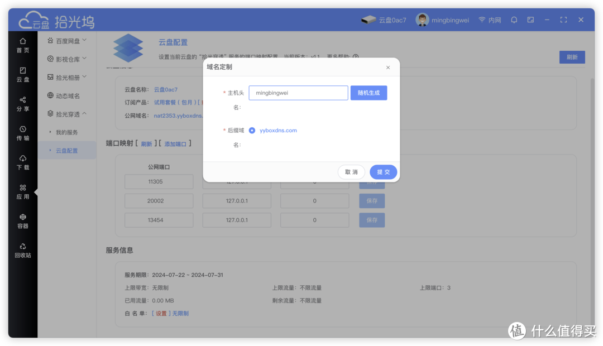603x346 pixels.
Task: Expand the 百度网盘 menu section
Action: [x=67, y=40]
